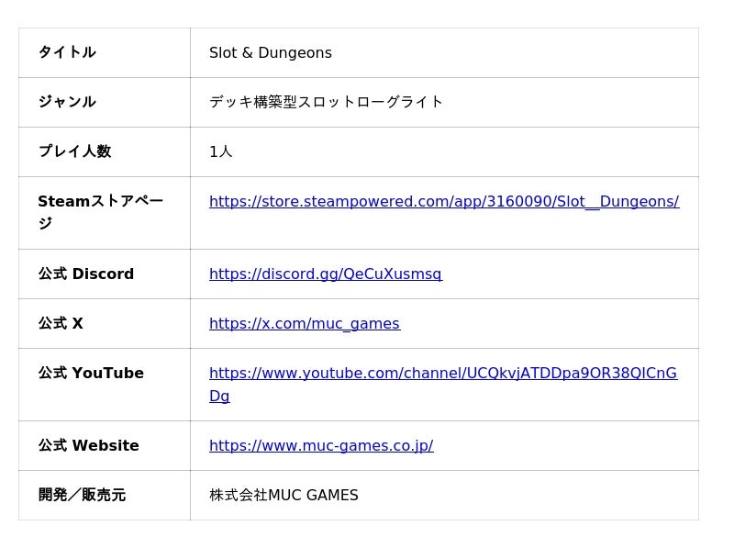This screenshot has height=548, width=734.
Task: Open the Steam store page link
Action: click(x=444, y=202)
